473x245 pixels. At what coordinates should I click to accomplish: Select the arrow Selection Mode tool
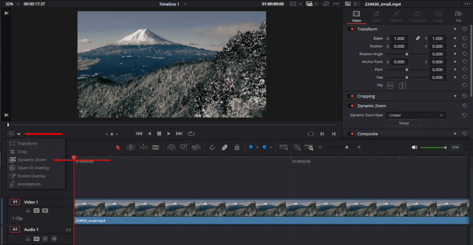pyautogui.click(x=118, y=147)
